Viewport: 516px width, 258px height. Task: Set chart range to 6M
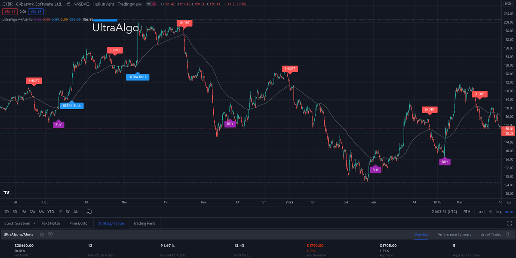(41, 212)
